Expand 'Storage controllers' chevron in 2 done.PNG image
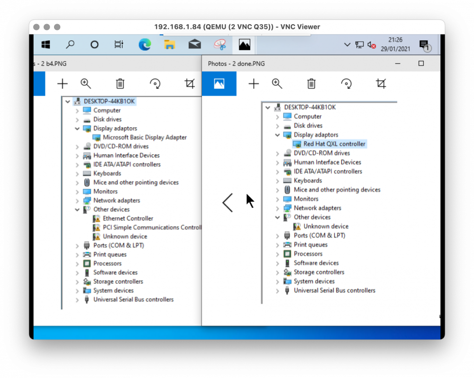474x378 pixels. (x=277, y=272)
